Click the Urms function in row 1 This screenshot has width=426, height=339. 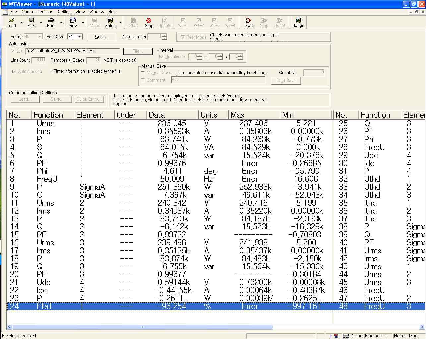[45, 123]
